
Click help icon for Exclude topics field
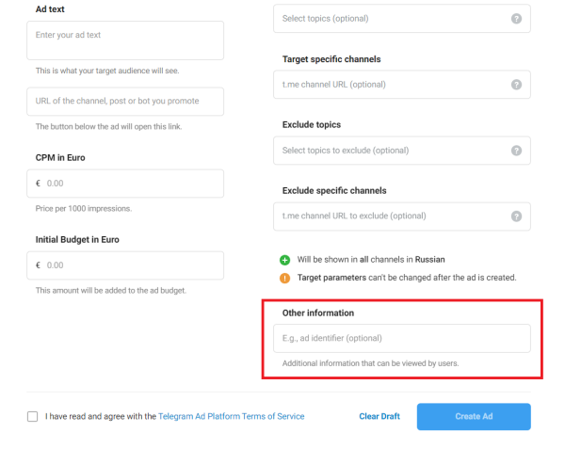[516, 151]
